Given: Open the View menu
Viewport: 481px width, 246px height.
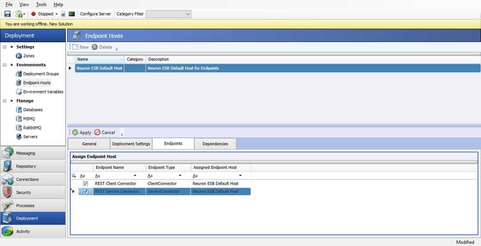Looking at the screenshot, I should tap(24, 5).
